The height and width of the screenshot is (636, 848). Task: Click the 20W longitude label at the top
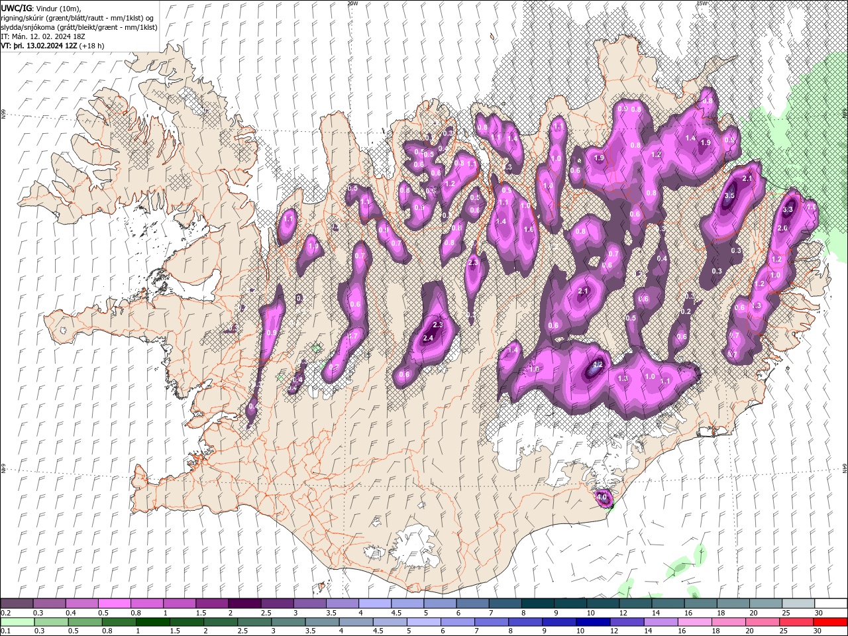point(352,3)
